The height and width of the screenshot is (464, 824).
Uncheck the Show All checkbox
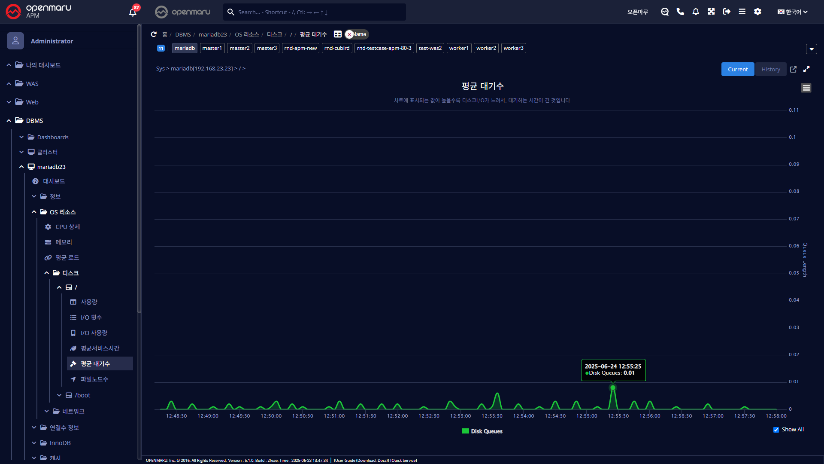point(776,430)
